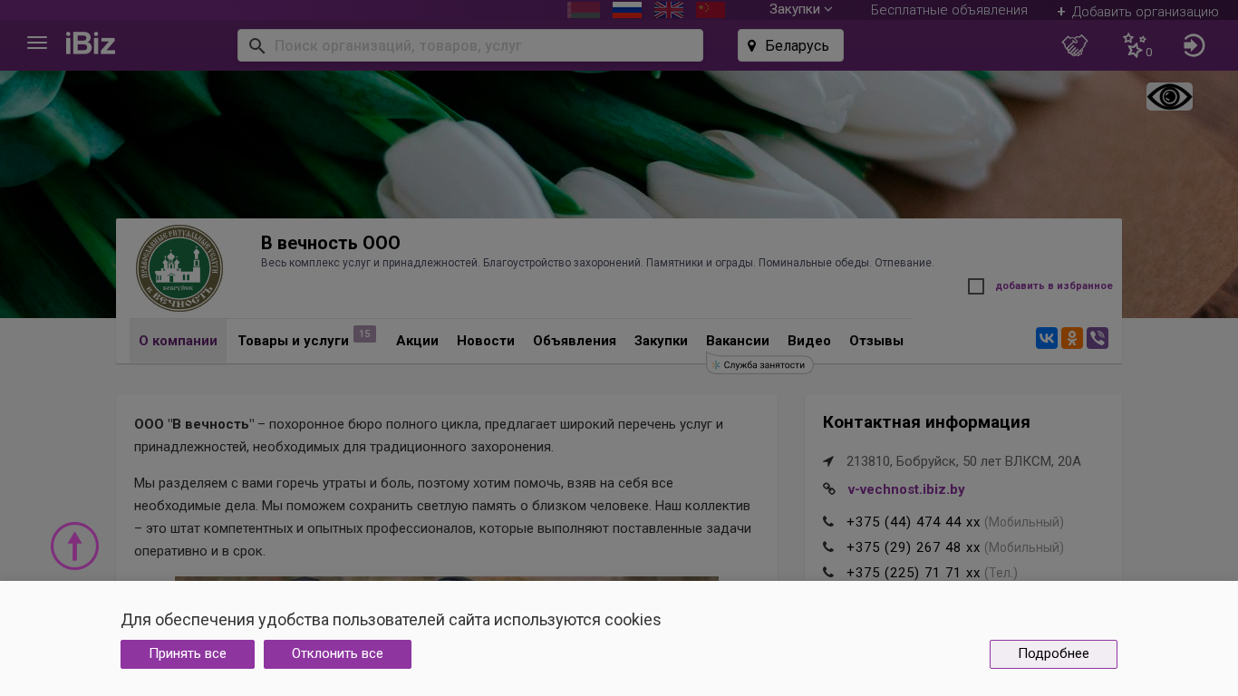Open v-vechnost.ibiz.by website link
Screen dimensions: 1238x696
pos(906,489)
